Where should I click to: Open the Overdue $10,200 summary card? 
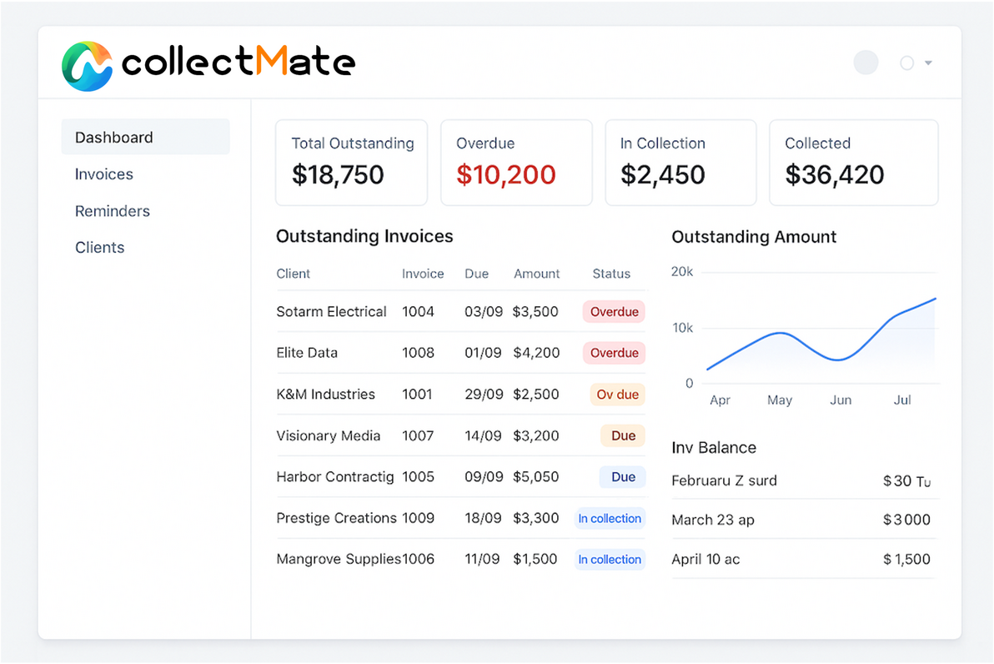tap(515, 163)
